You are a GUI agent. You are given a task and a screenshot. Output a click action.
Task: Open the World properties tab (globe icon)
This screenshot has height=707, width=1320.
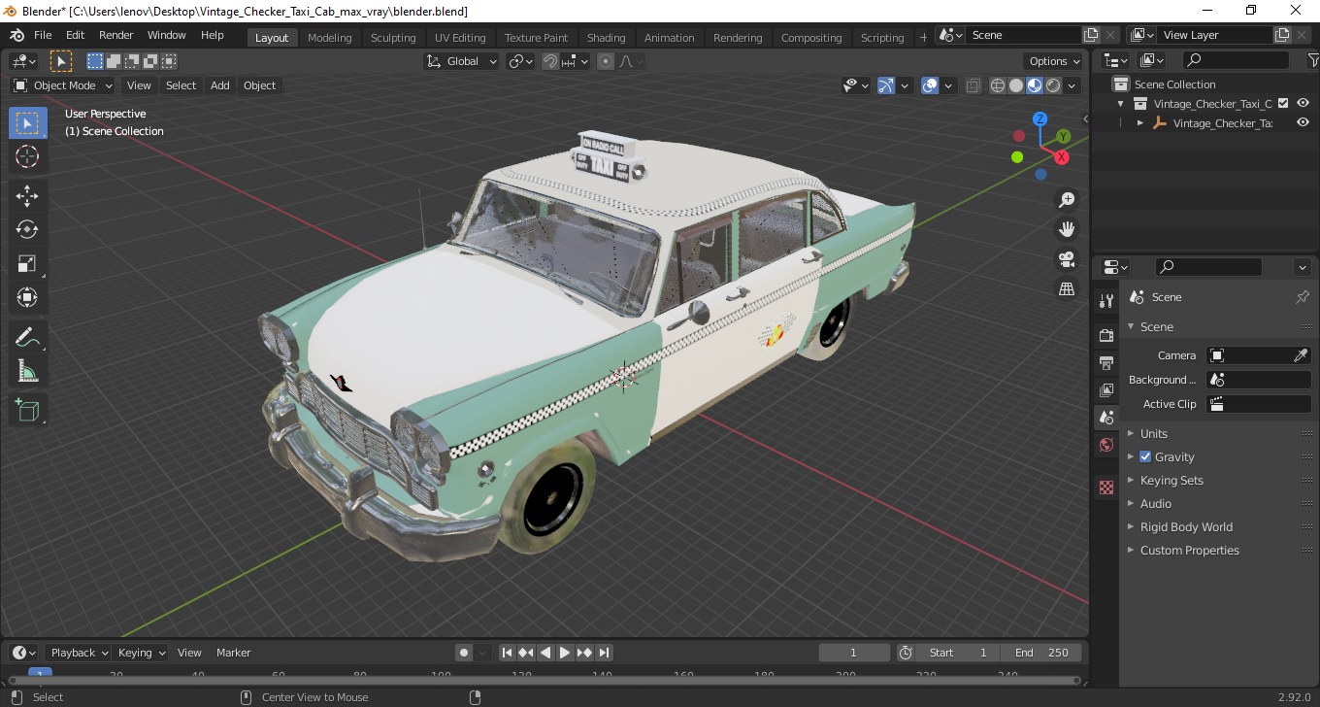pos(1106,445)
